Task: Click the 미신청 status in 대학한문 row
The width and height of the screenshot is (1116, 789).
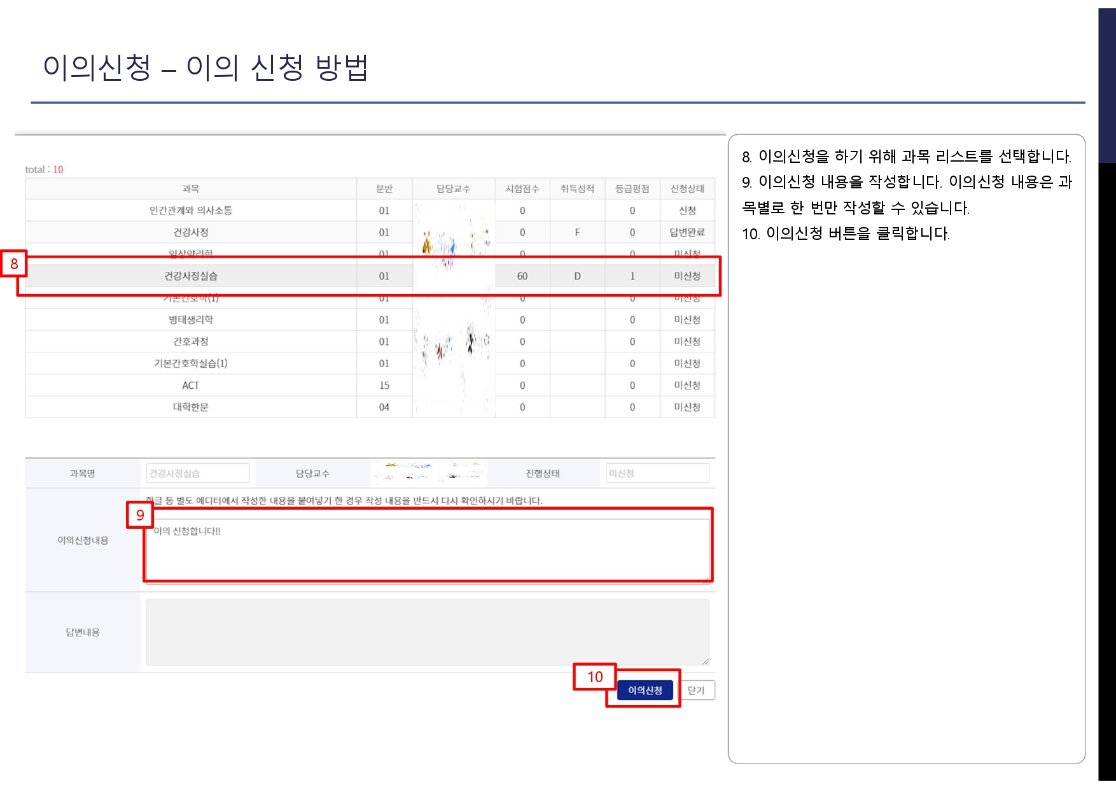Action: 687,407
